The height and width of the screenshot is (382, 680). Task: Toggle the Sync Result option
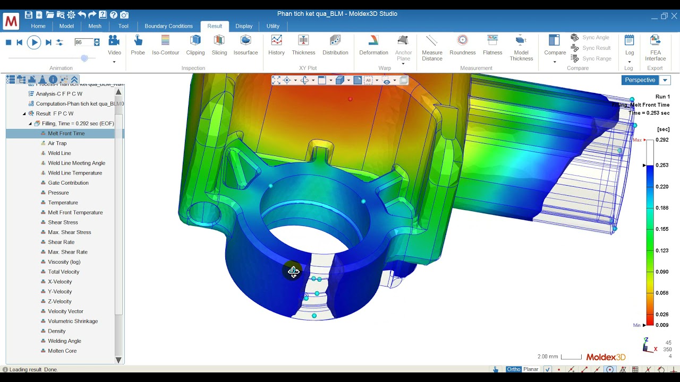coord(591,48)
